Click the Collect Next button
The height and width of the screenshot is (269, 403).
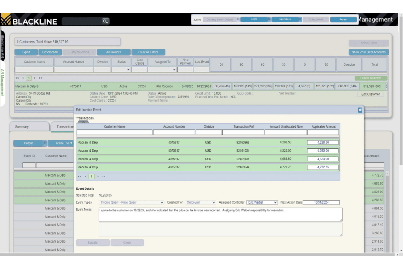(x=316, y=19)
